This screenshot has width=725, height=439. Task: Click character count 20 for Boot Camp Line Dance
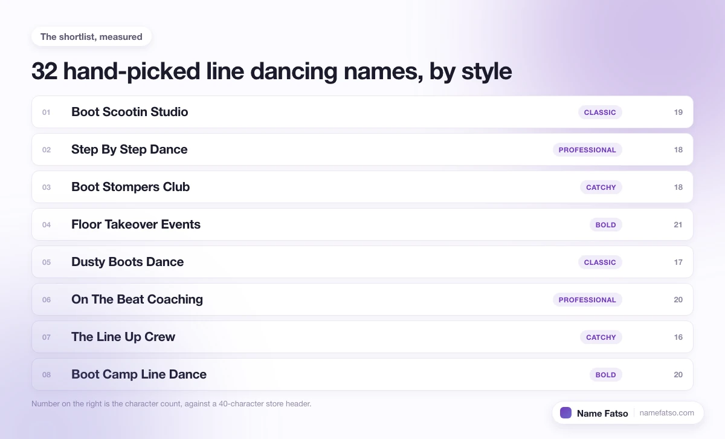pos(678,375)
